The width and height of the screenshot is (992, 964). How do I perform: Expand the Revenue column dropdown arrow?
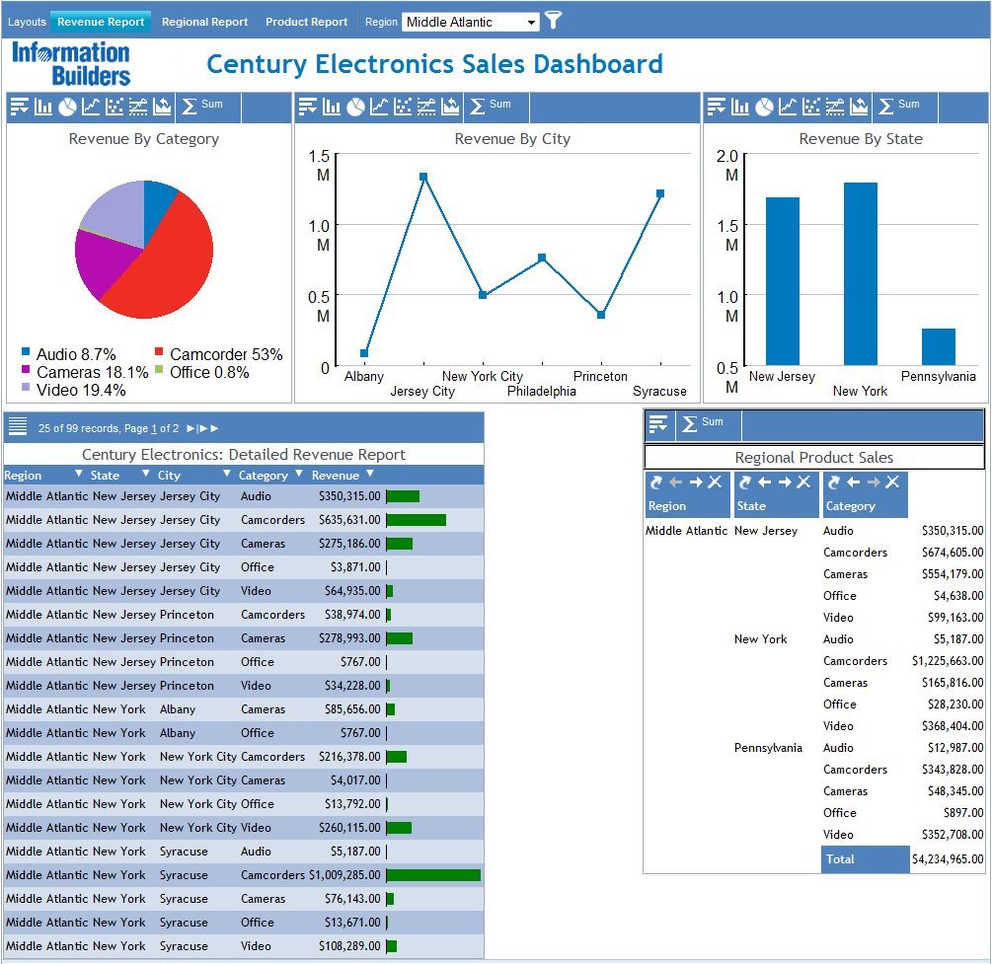pyautogui.click(x=370, y=474)
